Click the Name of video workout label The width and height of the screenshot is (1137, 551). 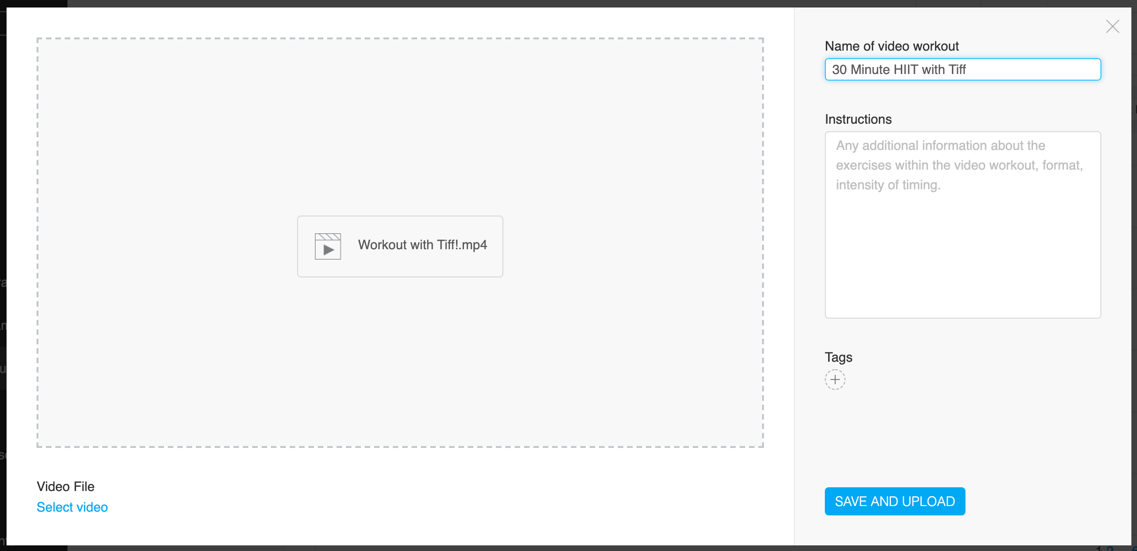891,46
